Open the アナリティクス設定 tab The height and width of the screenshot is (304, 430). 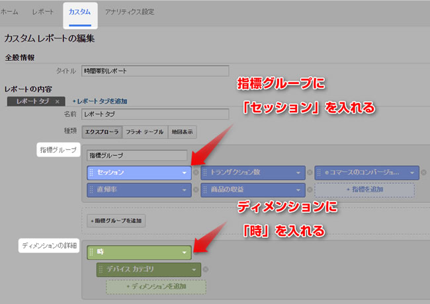click(x=130, y=12)
